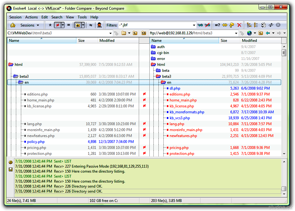Viewport: 295px width, 211px height.
Task: Toggle the Show Same equals-sign filter
Action: click(69, 25)
